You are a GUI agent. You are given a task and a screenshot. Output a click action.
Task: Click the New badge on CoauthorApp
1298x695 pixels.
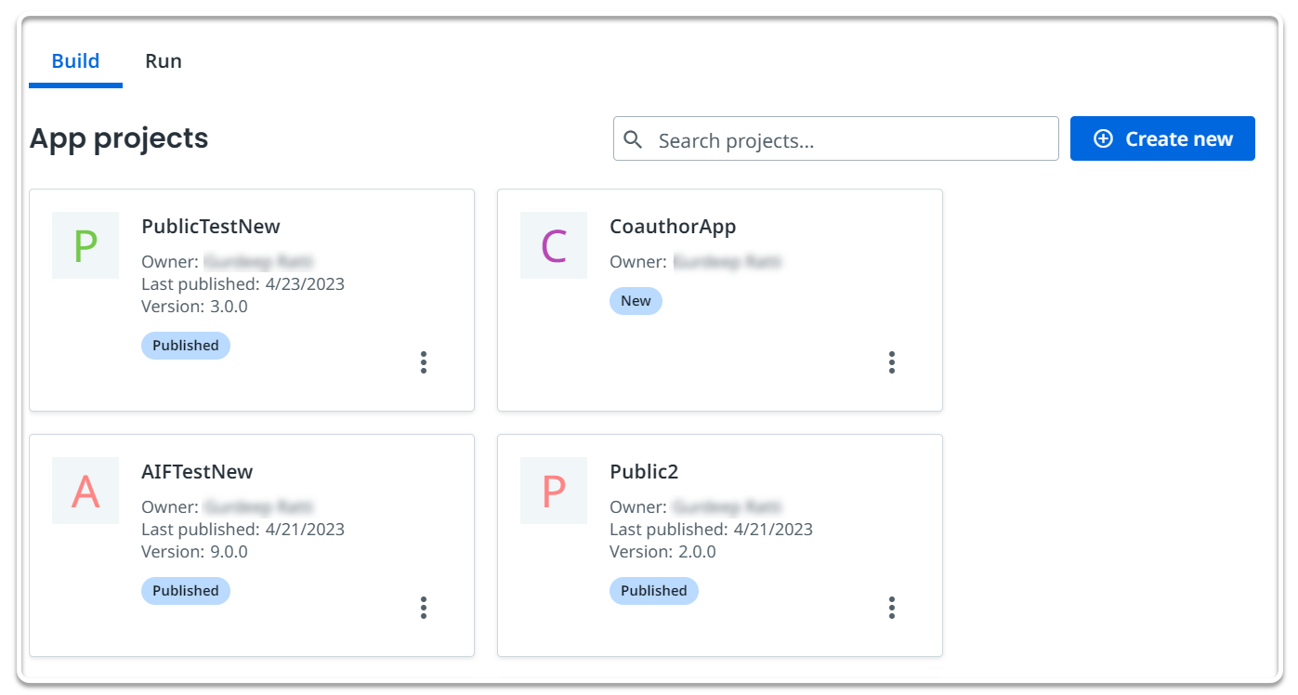636,301
